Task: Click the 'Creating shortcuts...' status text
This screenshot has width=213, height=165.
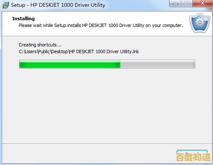Action: tap(40, 45)
